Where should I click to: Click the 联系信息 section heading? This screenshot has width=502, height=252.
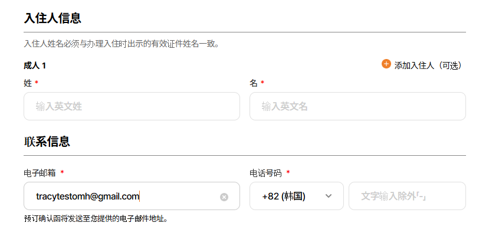pyautogui.click(x=47, y=142)
